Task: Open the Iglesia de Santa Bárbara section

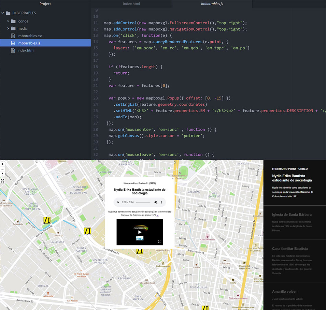Action: click(x=292, y=215)
